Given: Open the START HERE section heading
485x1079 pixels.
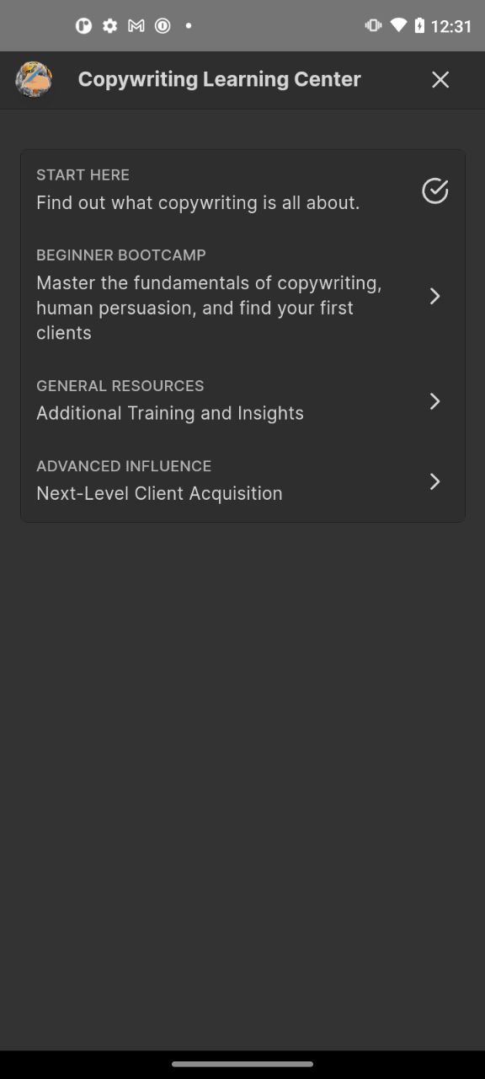Looking at the screenshot, I should point(83,175).
